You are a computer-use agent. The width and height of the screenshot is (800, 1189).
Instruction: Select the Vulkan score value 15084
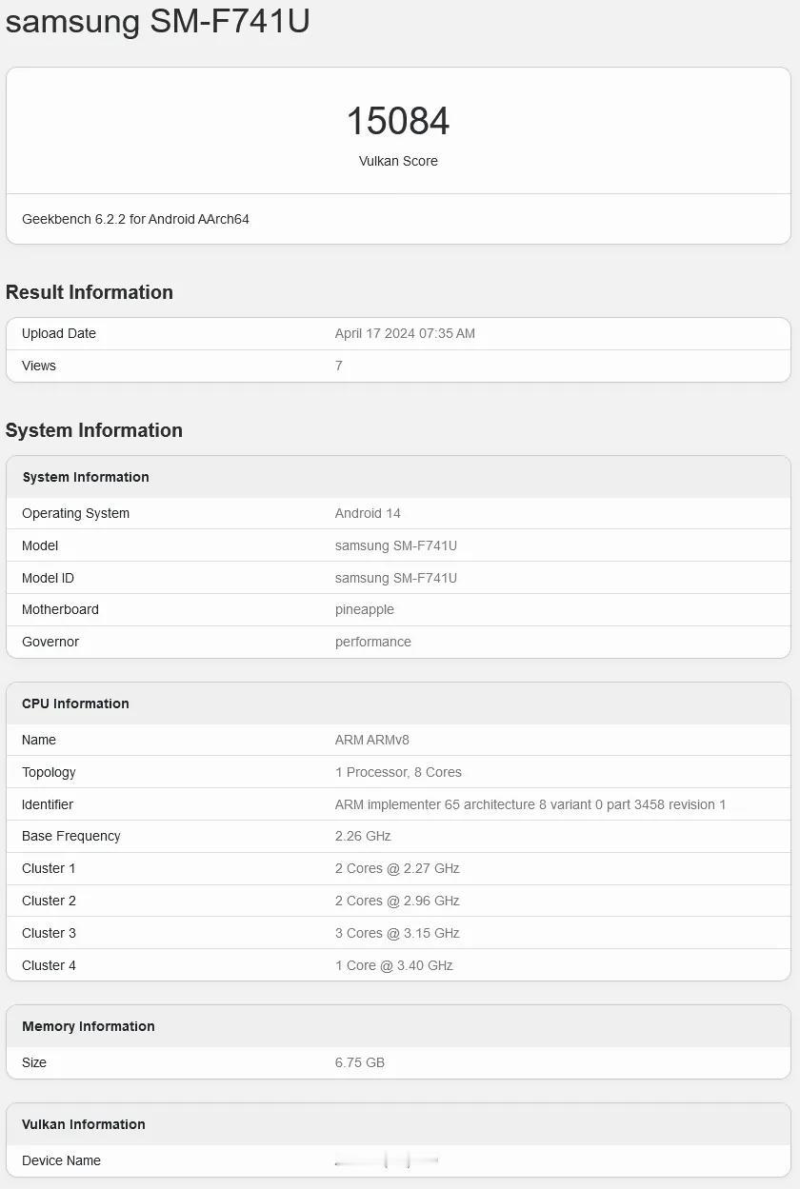398,121
